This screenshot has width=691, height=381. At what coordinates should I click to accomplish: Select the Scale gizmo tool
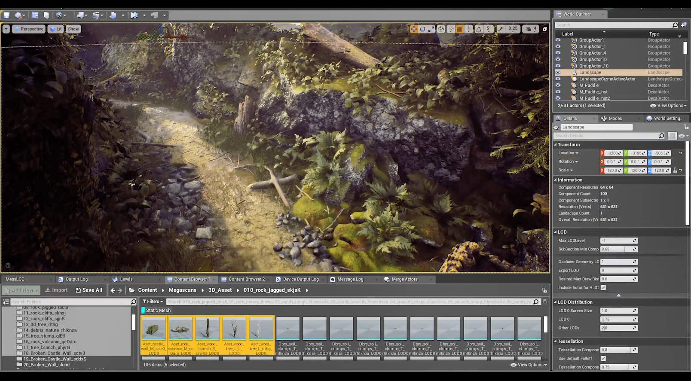[x=431, y=29]
